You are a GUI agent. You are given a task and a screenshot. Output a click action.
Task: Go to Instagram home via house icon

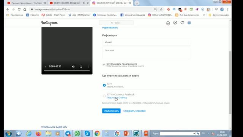(168, 23)
